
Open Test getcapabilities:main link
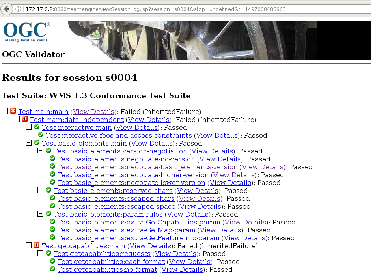coord(84,246)
